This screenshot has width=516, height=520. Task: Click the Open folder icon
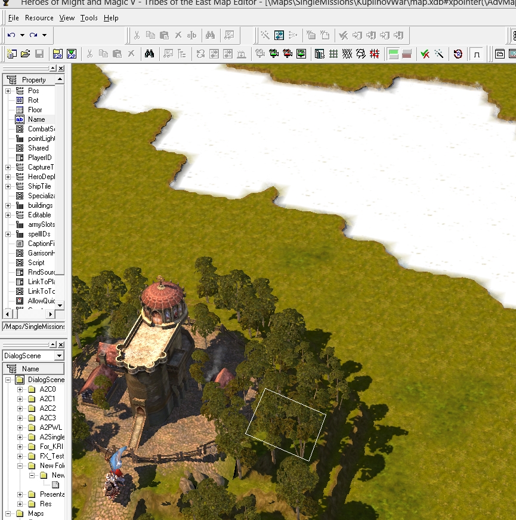(26, 54)
